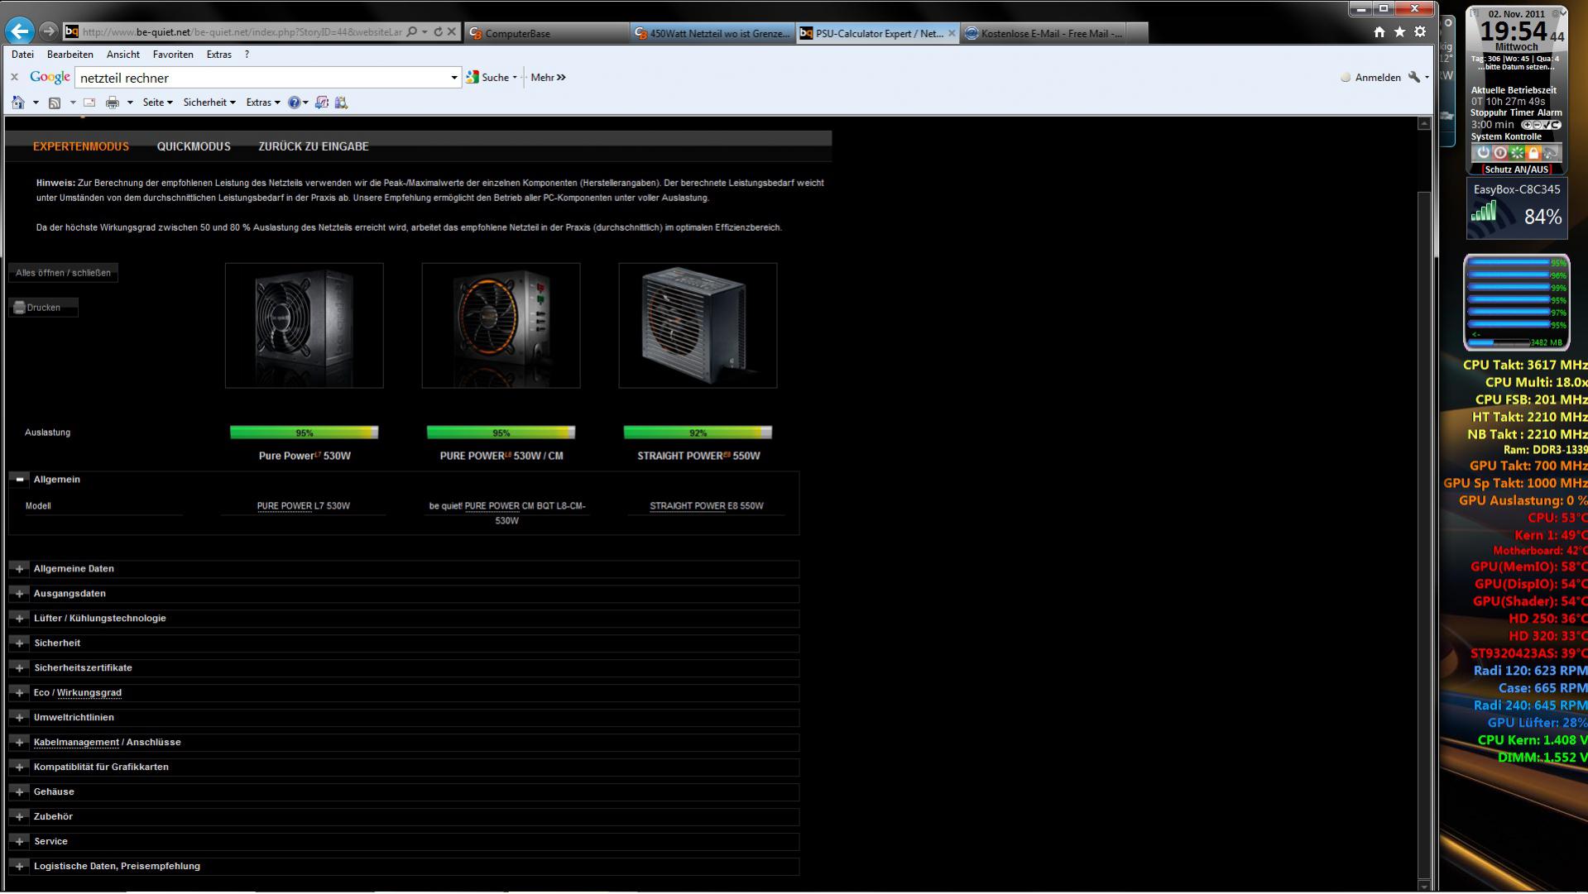Click the RSS feeds icon
The width and height of the screenshot is (1588, 894).
pos(55,103)
